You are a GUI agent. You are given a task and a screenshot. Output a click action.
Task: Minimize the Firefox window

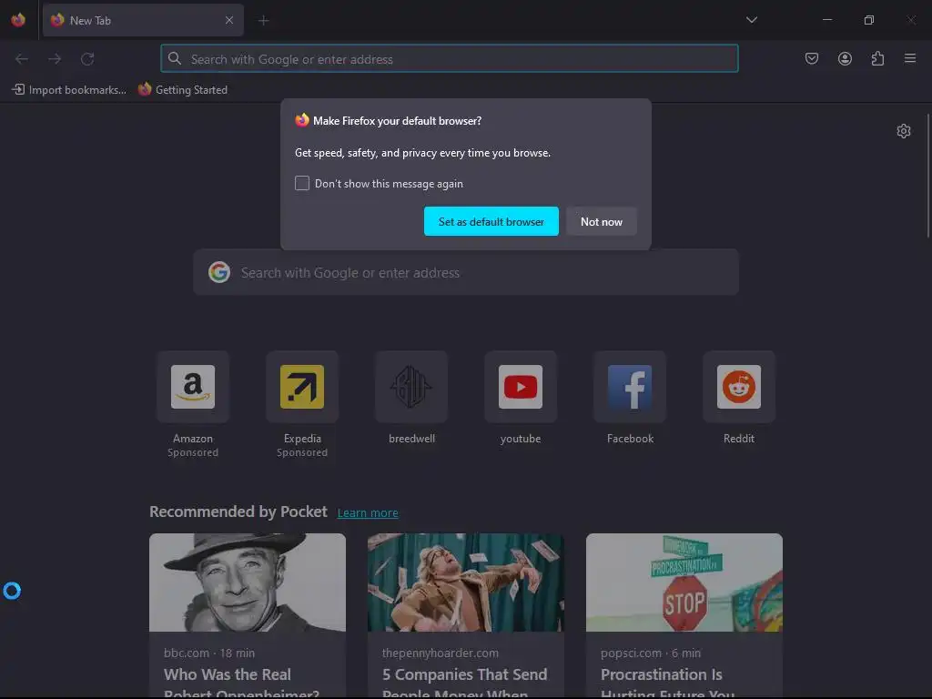coord(826,20)
